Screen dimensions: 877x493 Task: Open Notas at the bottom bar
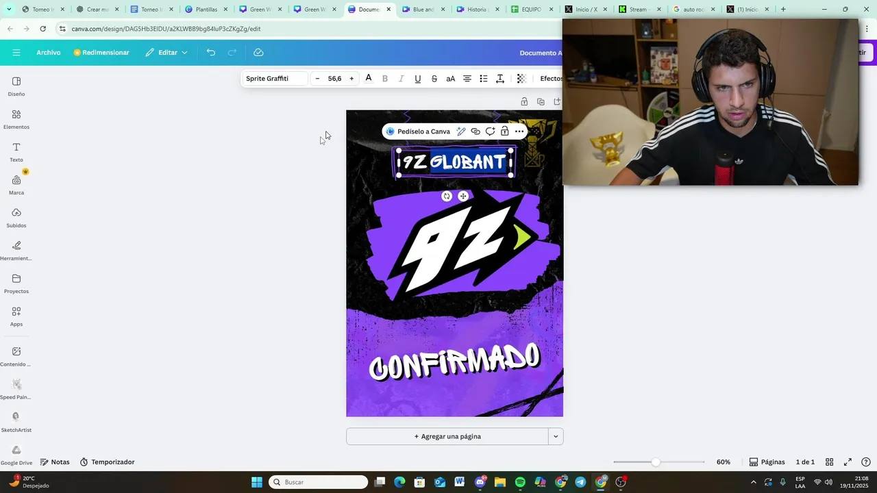(x=55, y=462)
